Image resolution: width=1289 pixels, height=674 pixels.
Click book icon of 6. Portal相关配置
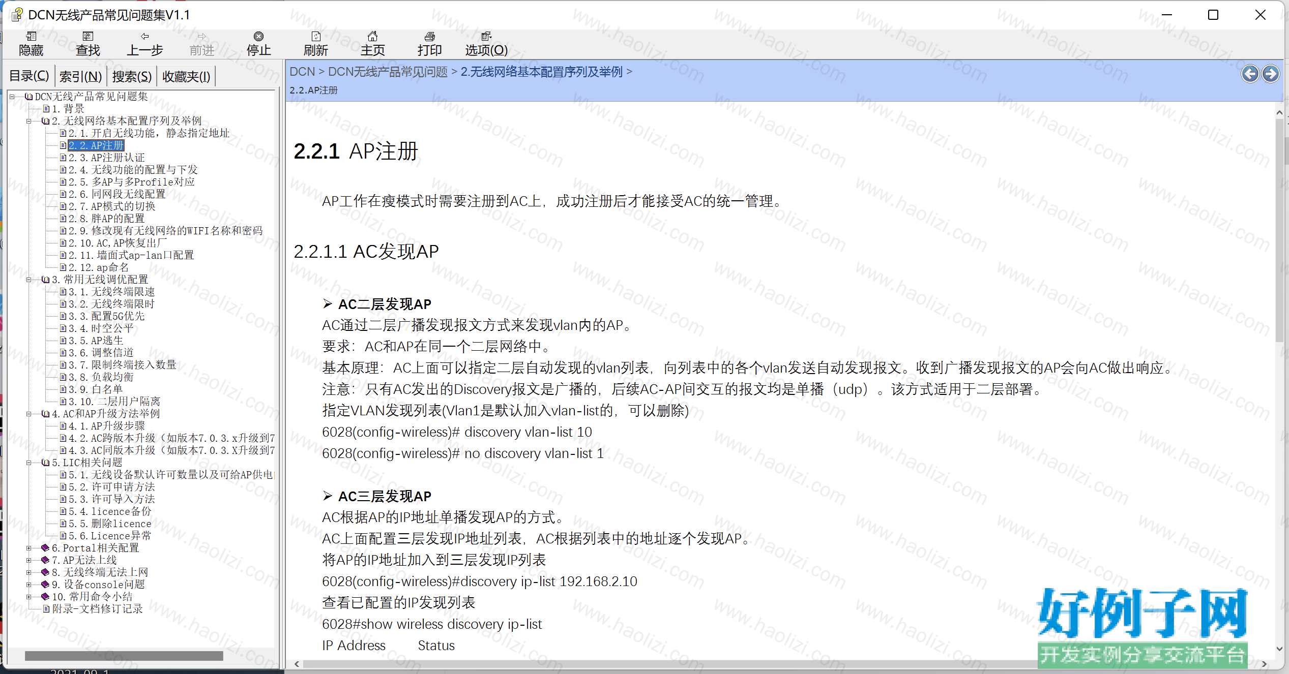(45, 547)
